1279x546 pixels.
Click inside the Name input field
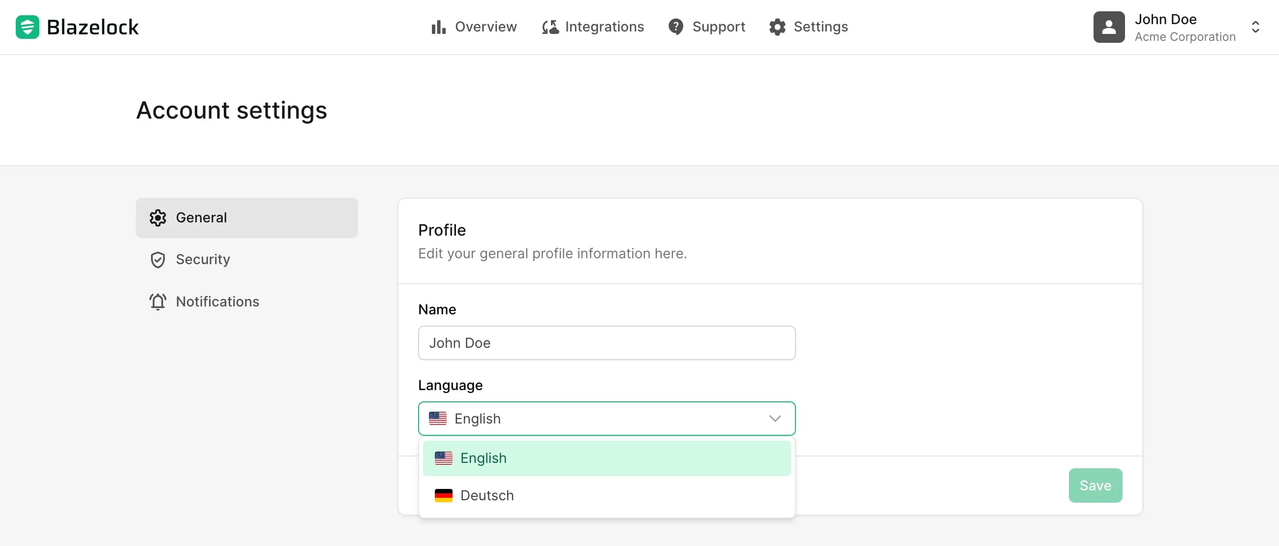[606, 342]
